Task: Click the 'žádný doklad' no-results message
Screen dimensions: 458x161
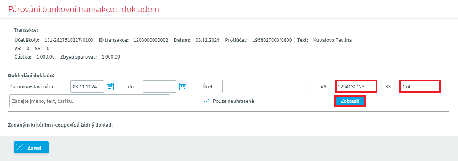Action: tap(60, 125)
